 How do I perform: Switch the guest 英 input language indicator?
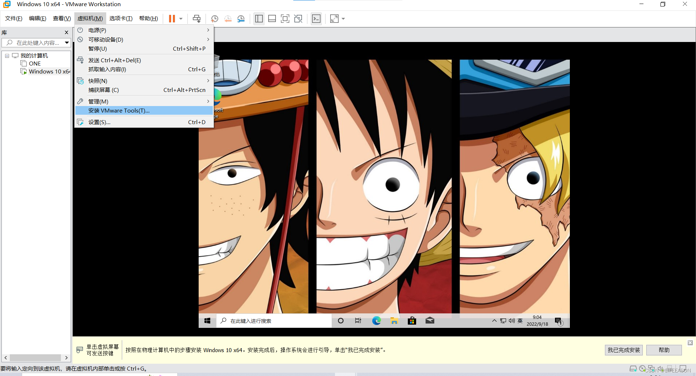tap(520, 321)
